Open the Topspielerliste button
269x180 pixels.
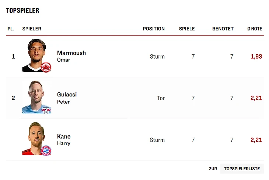(242, 169)
